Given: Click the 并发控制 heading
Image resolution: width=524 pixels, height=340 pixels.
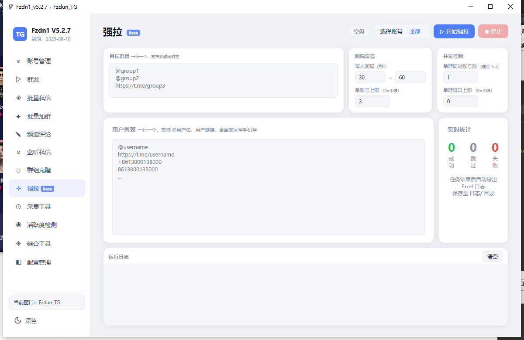Looking at the screenshot, I should (x=453, y=56).
